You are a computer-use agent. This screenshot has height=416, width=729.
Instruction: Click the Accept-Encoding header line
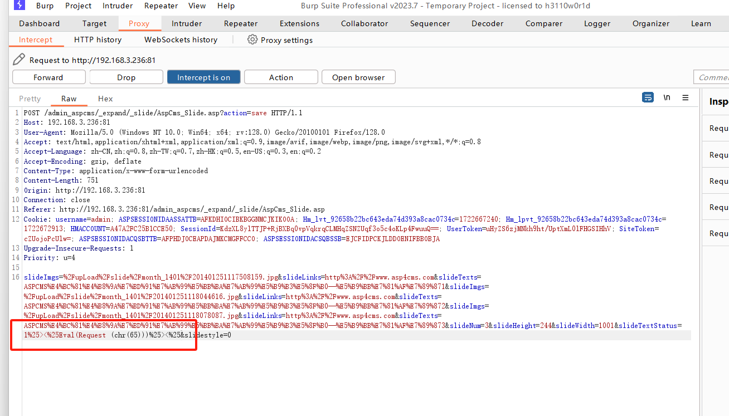(x=82, y=160)
